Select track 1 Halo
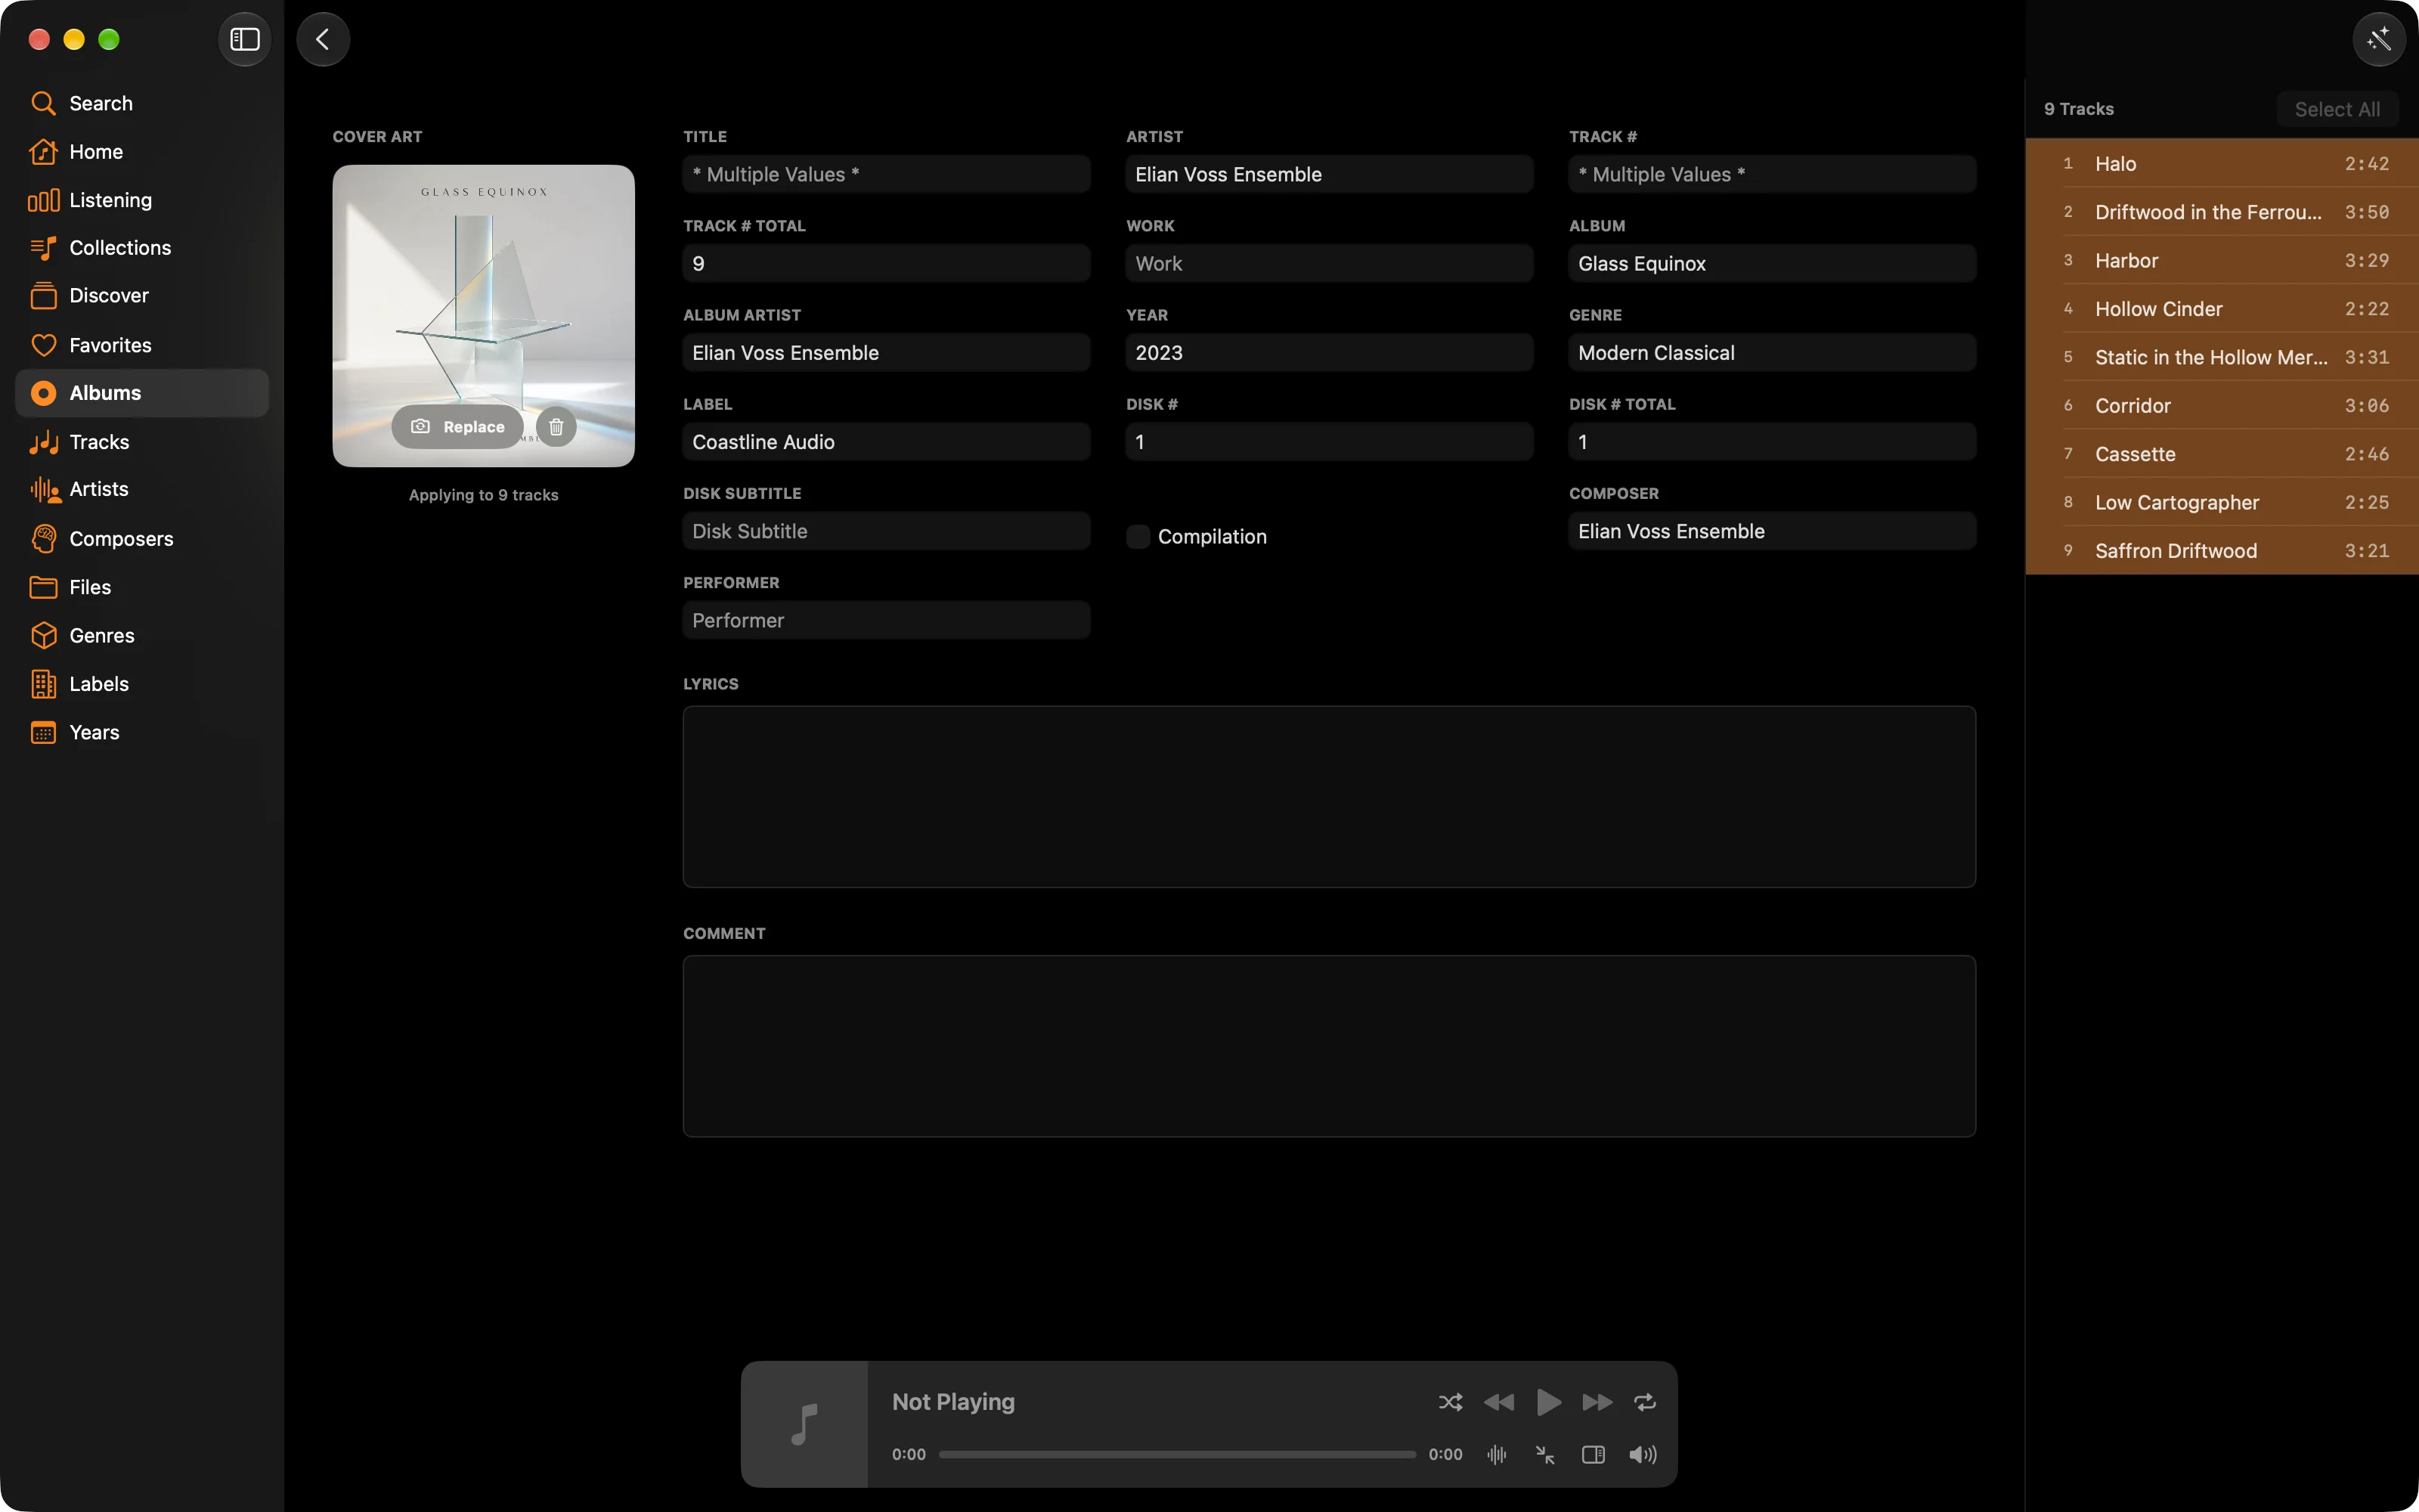The height and width of the screenshot is (1512, 2419). 2221,163
